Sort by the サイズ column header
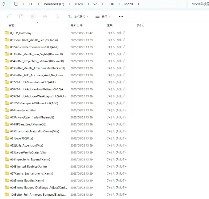The height and width of the screenshot is (199, 209). tap(140, 25)
